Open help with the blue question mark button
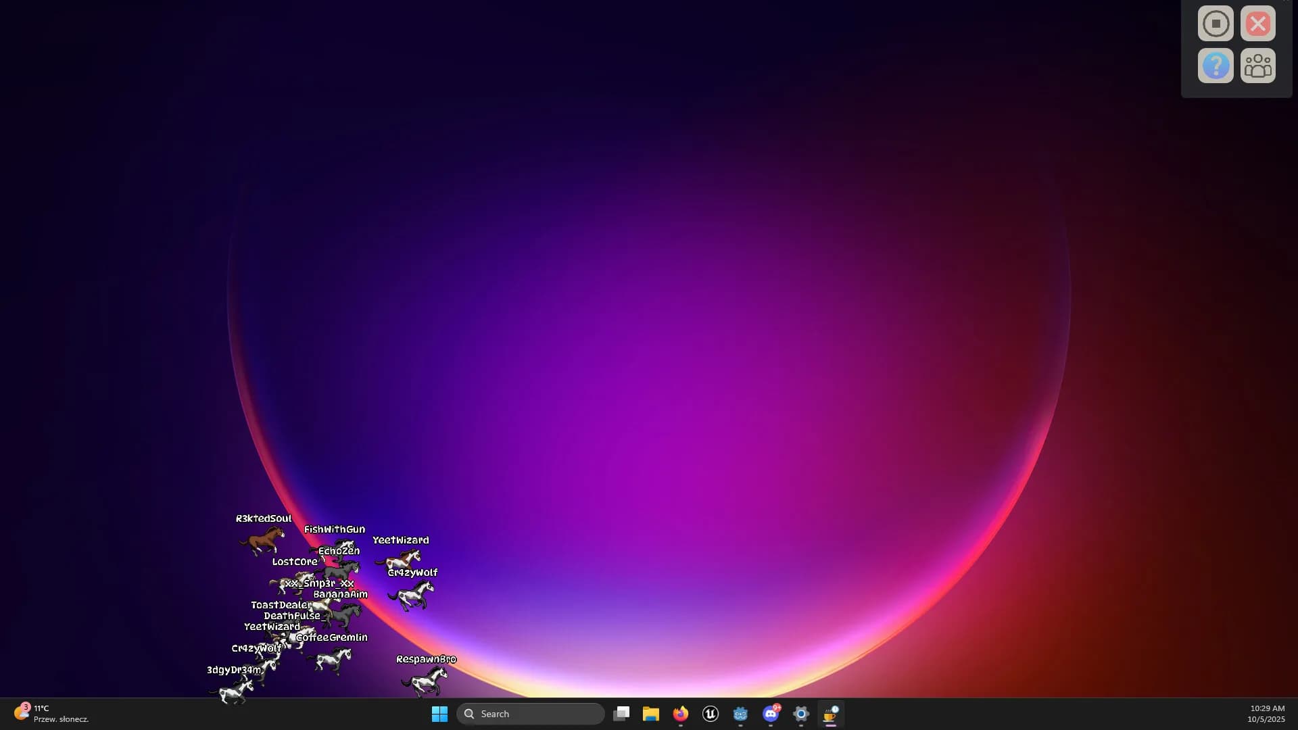The image size is (1298, 730). tap(1216, 66)
